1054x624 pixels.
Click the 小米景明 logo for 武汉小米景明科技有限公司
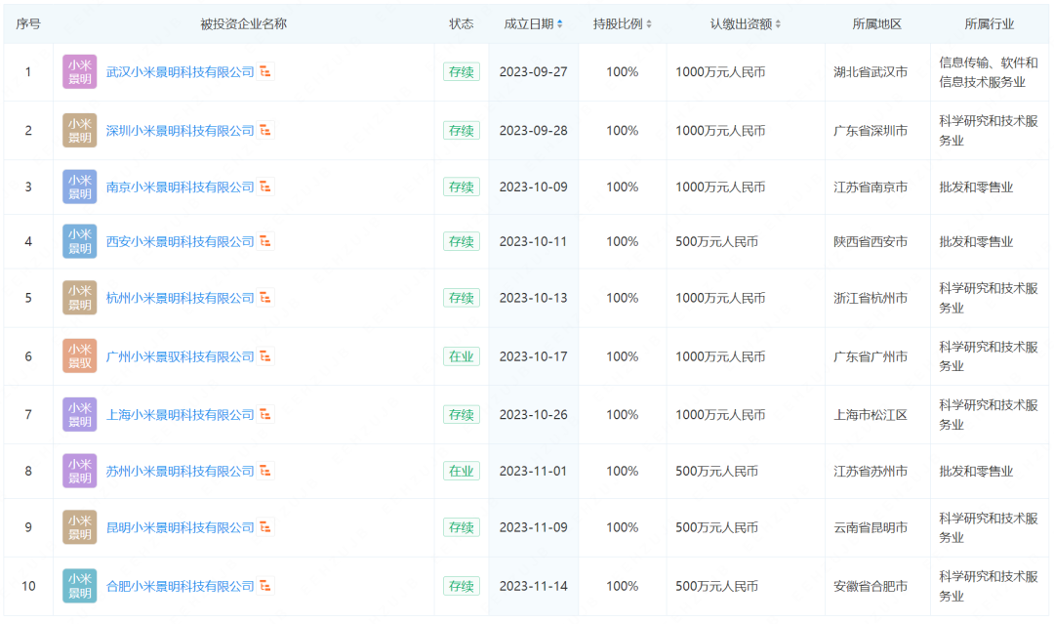tap(79, 72)
